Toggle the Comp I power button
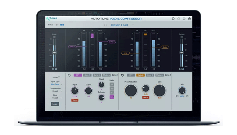 click(x=69, y=75)
